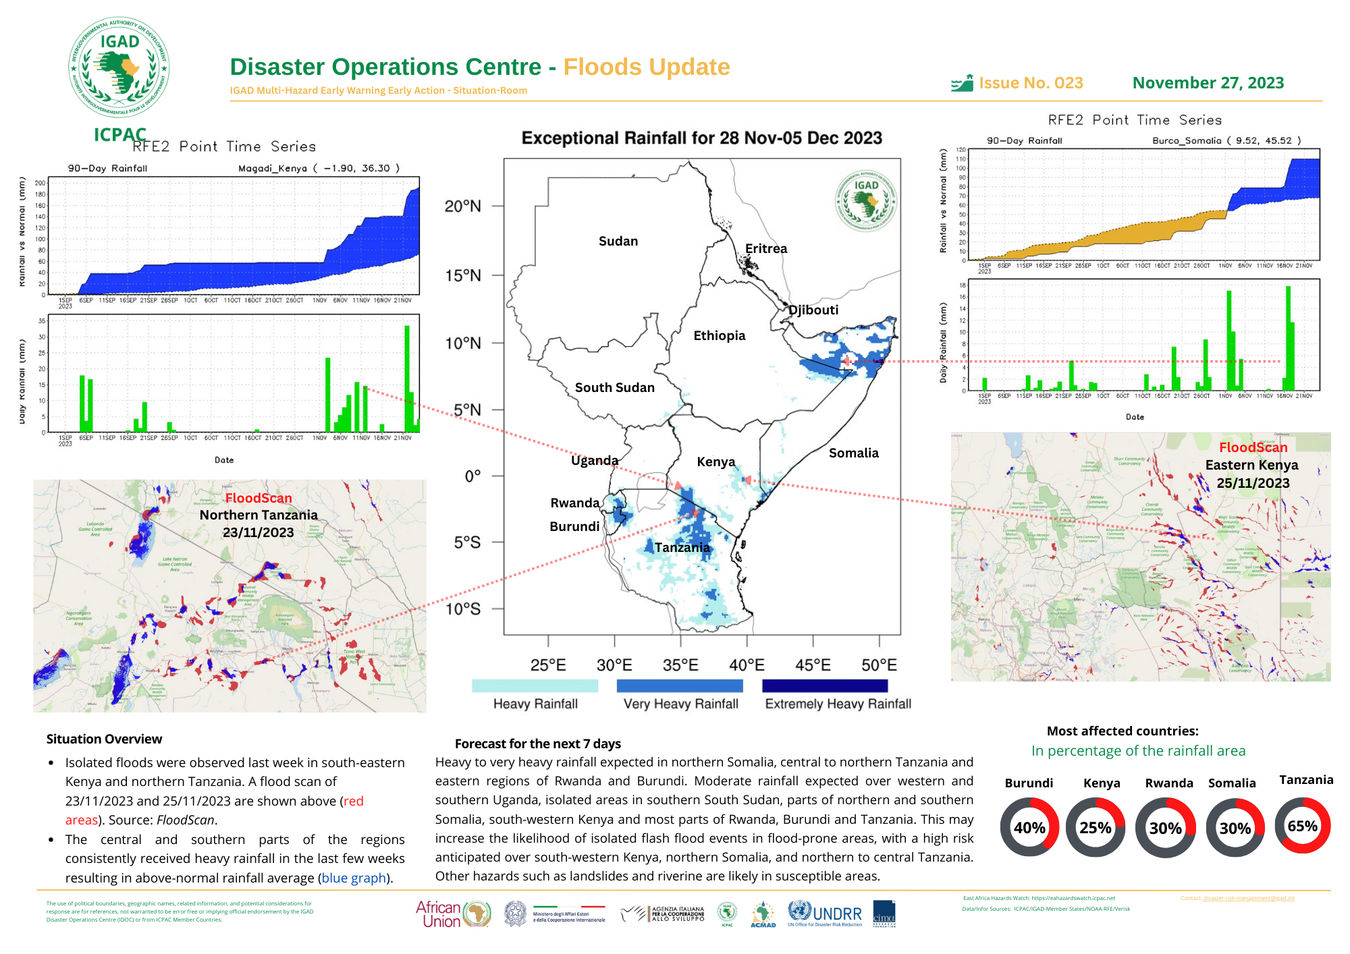Click the Kenya 25% donut chart
The image size is (1350, 954).
tap(1095, 827)
